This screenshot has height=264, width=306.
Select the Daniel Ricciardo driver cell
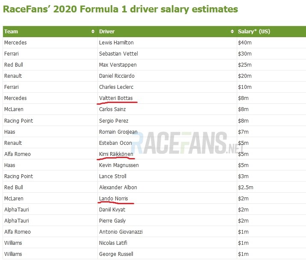[118, 76]
